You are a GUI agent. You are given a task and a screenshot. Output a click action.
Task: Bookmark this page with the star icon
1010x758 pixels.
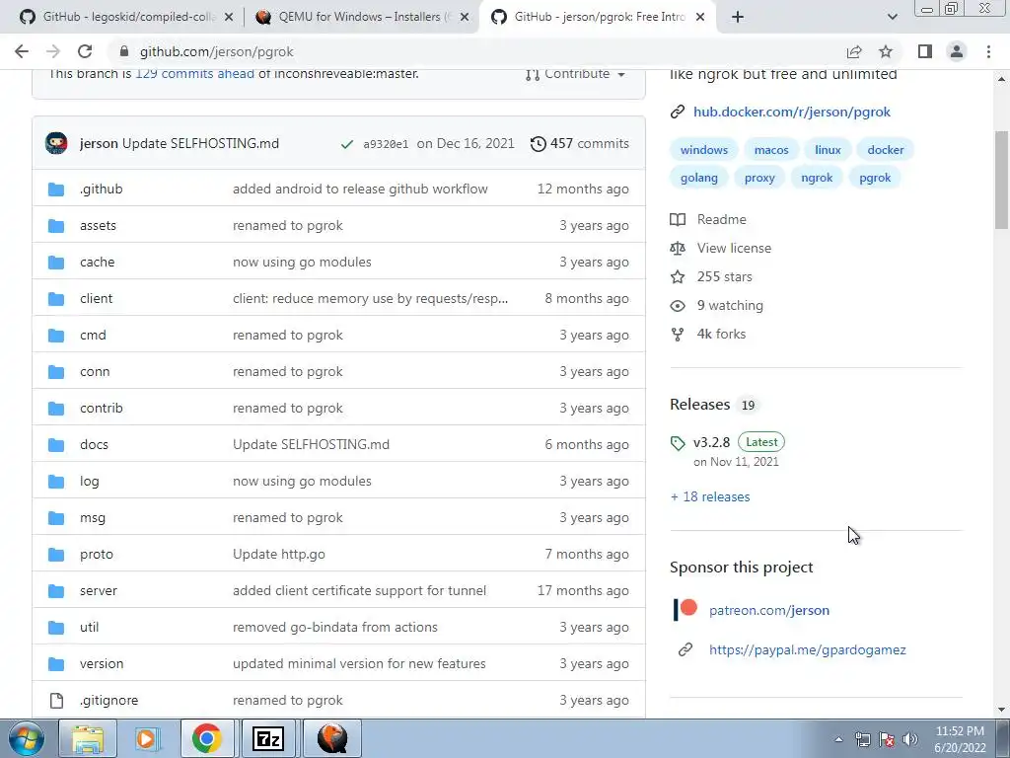click(x=886, y=51)
